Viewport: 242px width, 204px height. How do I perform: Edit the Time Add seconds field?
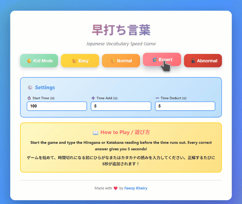click(121, 106)
